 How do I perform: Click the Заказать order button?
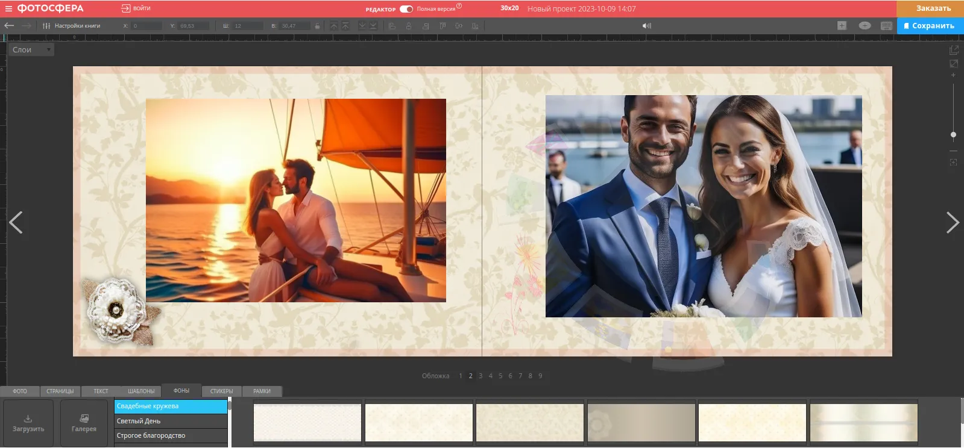click(x=930, y=8)
